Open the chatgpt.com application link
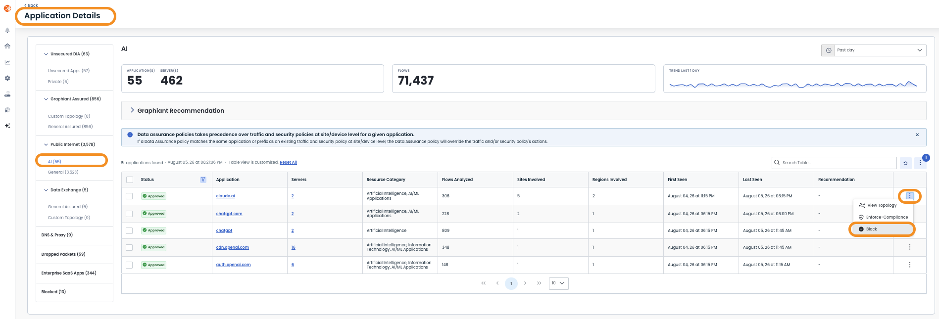Screen dimensions: 939x319 click(x=229, y=214)
